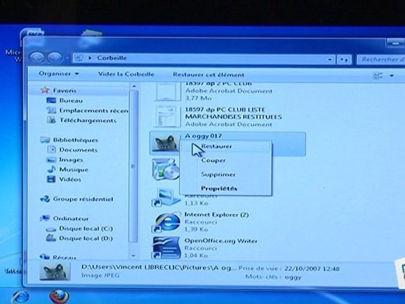Launch Firefox from the taskbar
Image resolution: width=405 pixels, height=304 pixels.
point(59,297)
